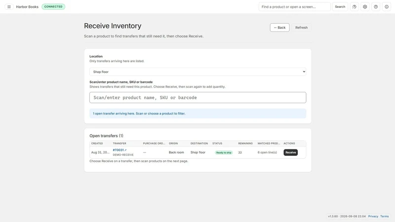Click the Ready to ship status badge

pos(224,152)
